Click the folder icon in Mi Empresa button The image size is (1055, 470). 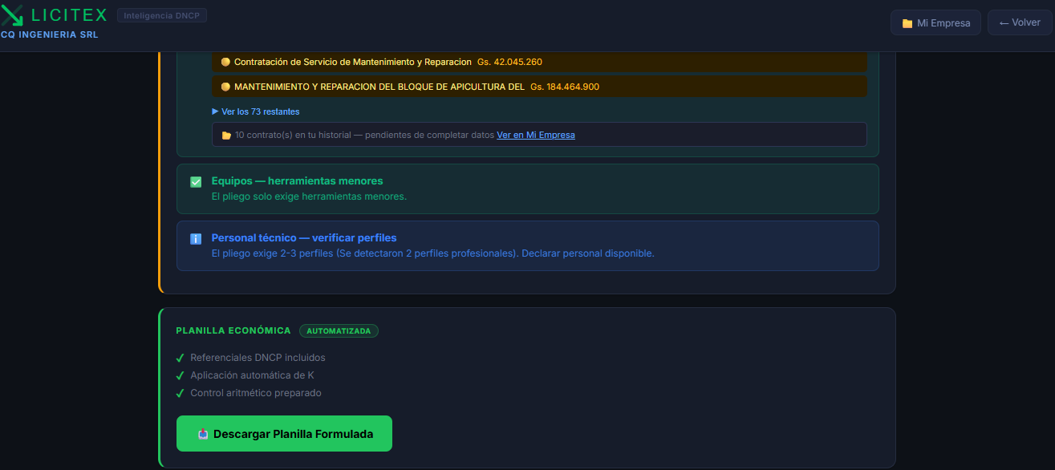(907, 23)
